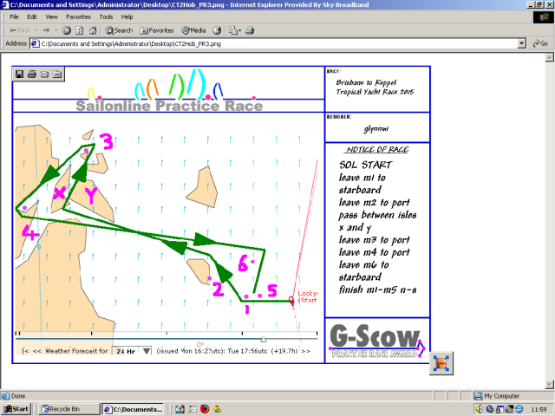Click the Back arrow button
Viewport: 555px width, 416px height.
tap(19, 30)
